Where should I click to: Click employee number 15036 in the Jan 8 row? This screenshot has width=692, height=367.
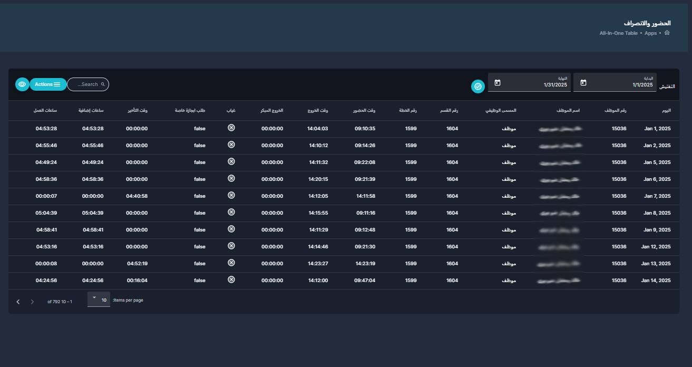point(619,213)
